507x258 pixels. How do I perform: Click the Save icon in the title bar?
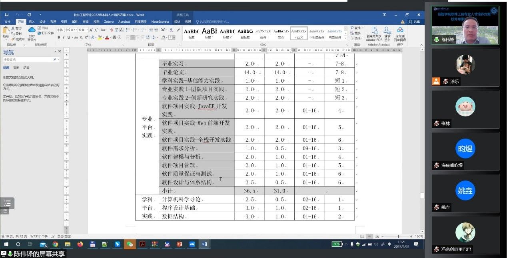7,15
